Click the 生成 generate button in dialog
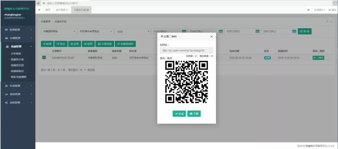This screenshot has height=149, width=338. click(179, 114)
